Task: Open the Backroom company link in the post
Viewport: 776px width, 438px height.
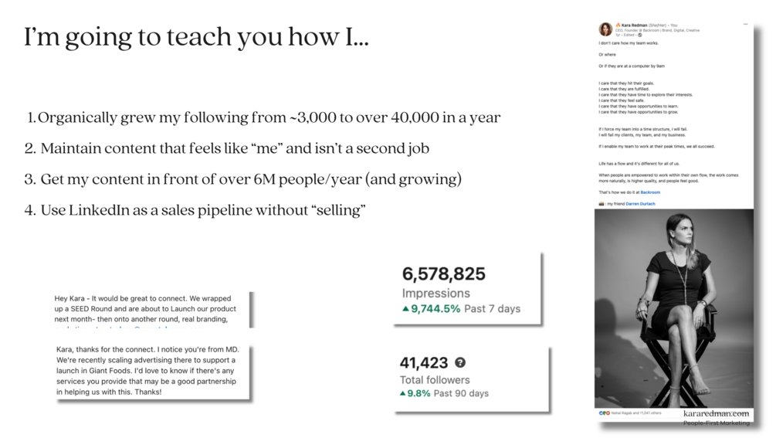Action: pos(650,192)
